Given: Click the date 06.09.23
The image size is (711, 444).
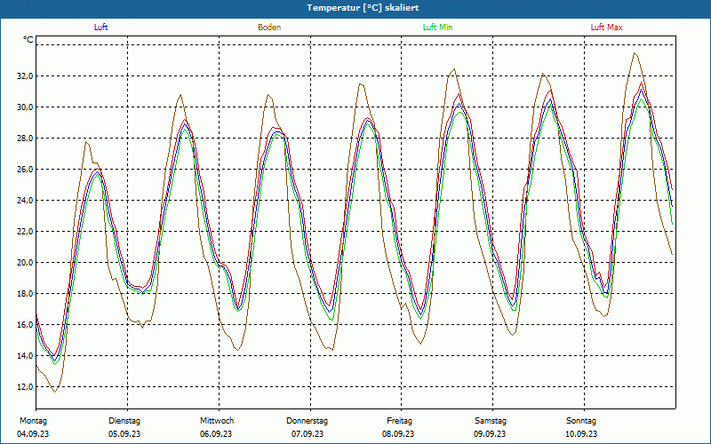Looking at the screenshot, I should (216, 434).
